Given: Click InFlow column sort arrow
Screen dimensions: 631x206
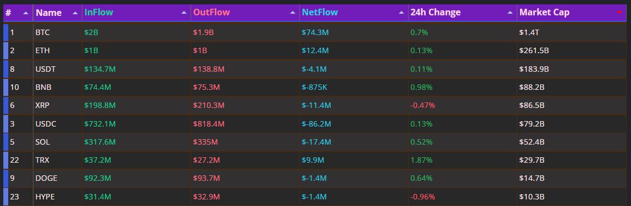Looking at the screenshot, I should 184,13.
